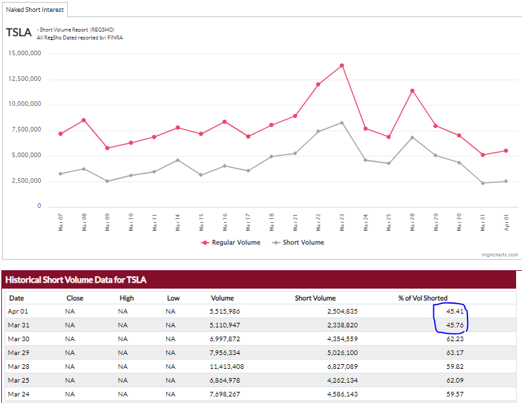The height and width of the screenshot is (403, 522).
Task: Click percent shorted value 59.57
Action: coord(455,394)
